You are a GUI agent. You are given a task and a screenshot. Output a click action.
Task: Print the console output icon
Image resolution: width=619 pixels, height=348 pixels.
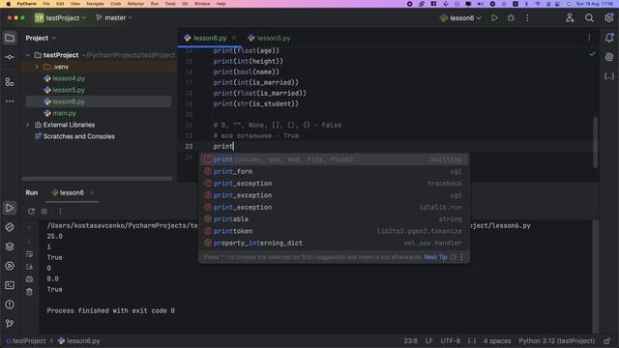(29, 279)
